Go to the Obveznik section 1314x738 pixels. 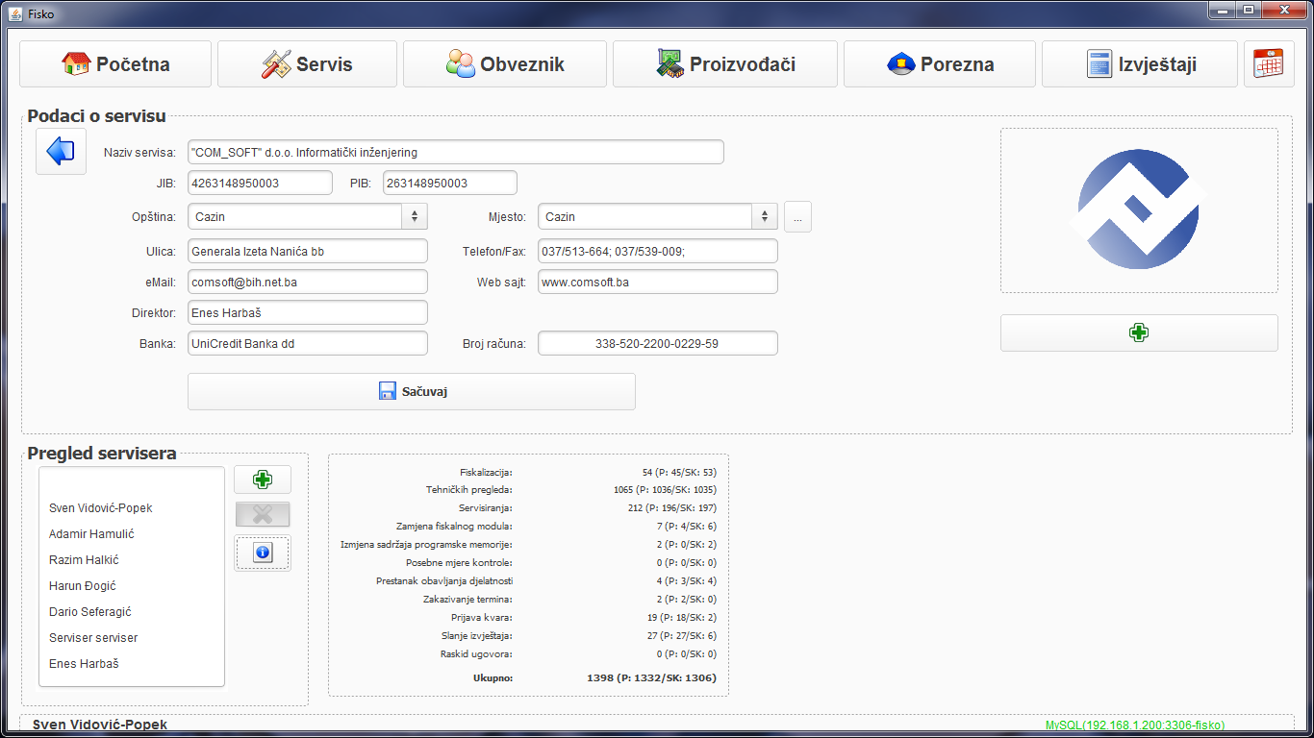505,64
